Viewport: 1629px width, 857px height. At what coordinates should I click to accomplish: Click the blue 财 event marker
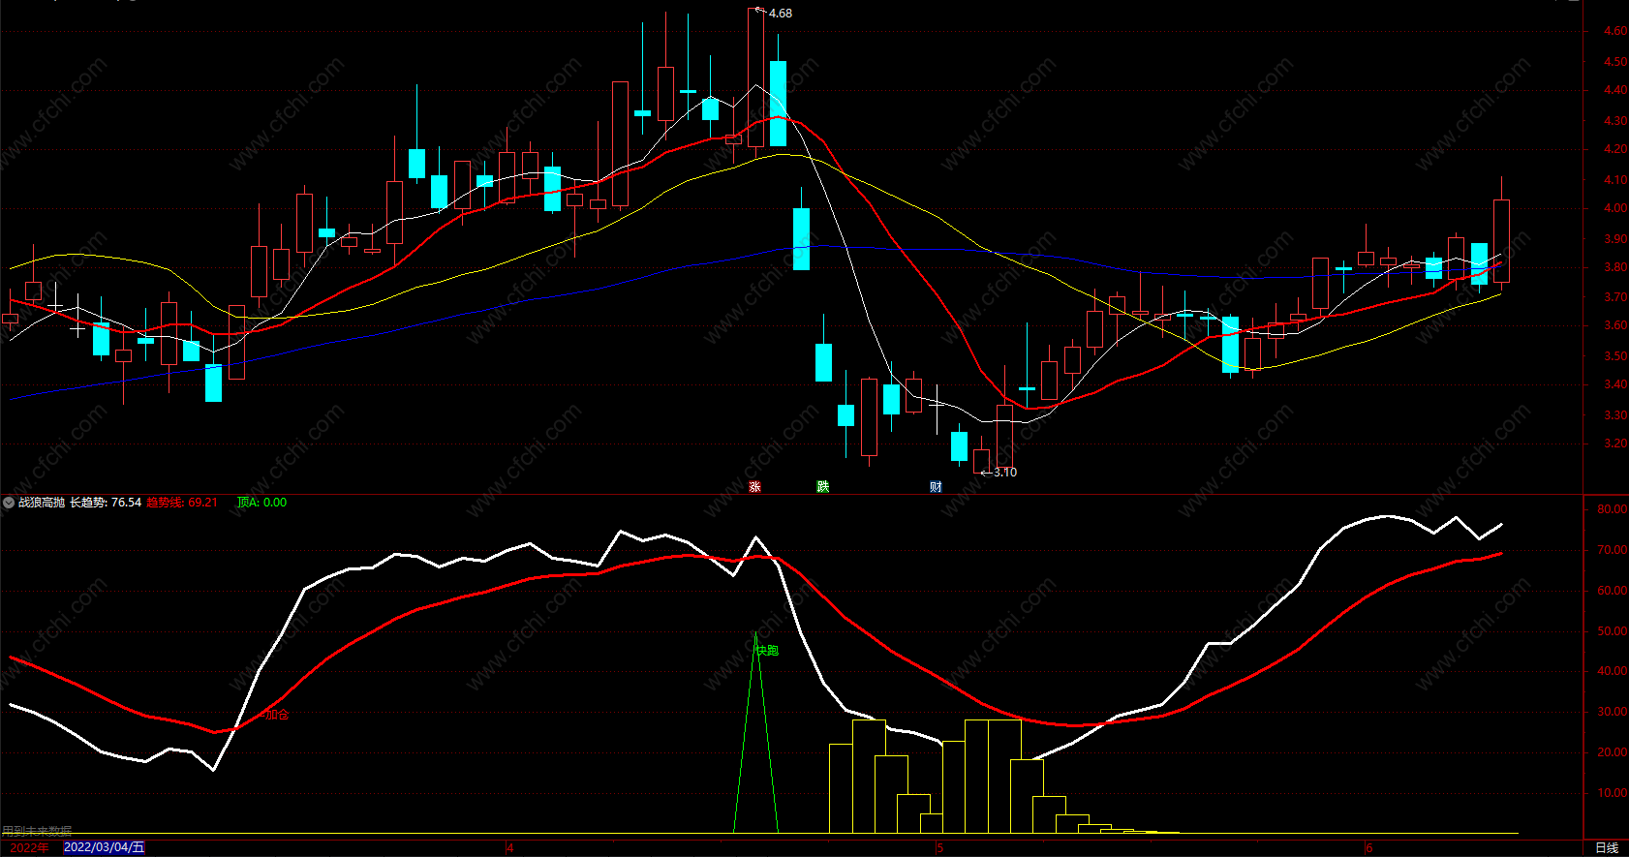[936, 487]
